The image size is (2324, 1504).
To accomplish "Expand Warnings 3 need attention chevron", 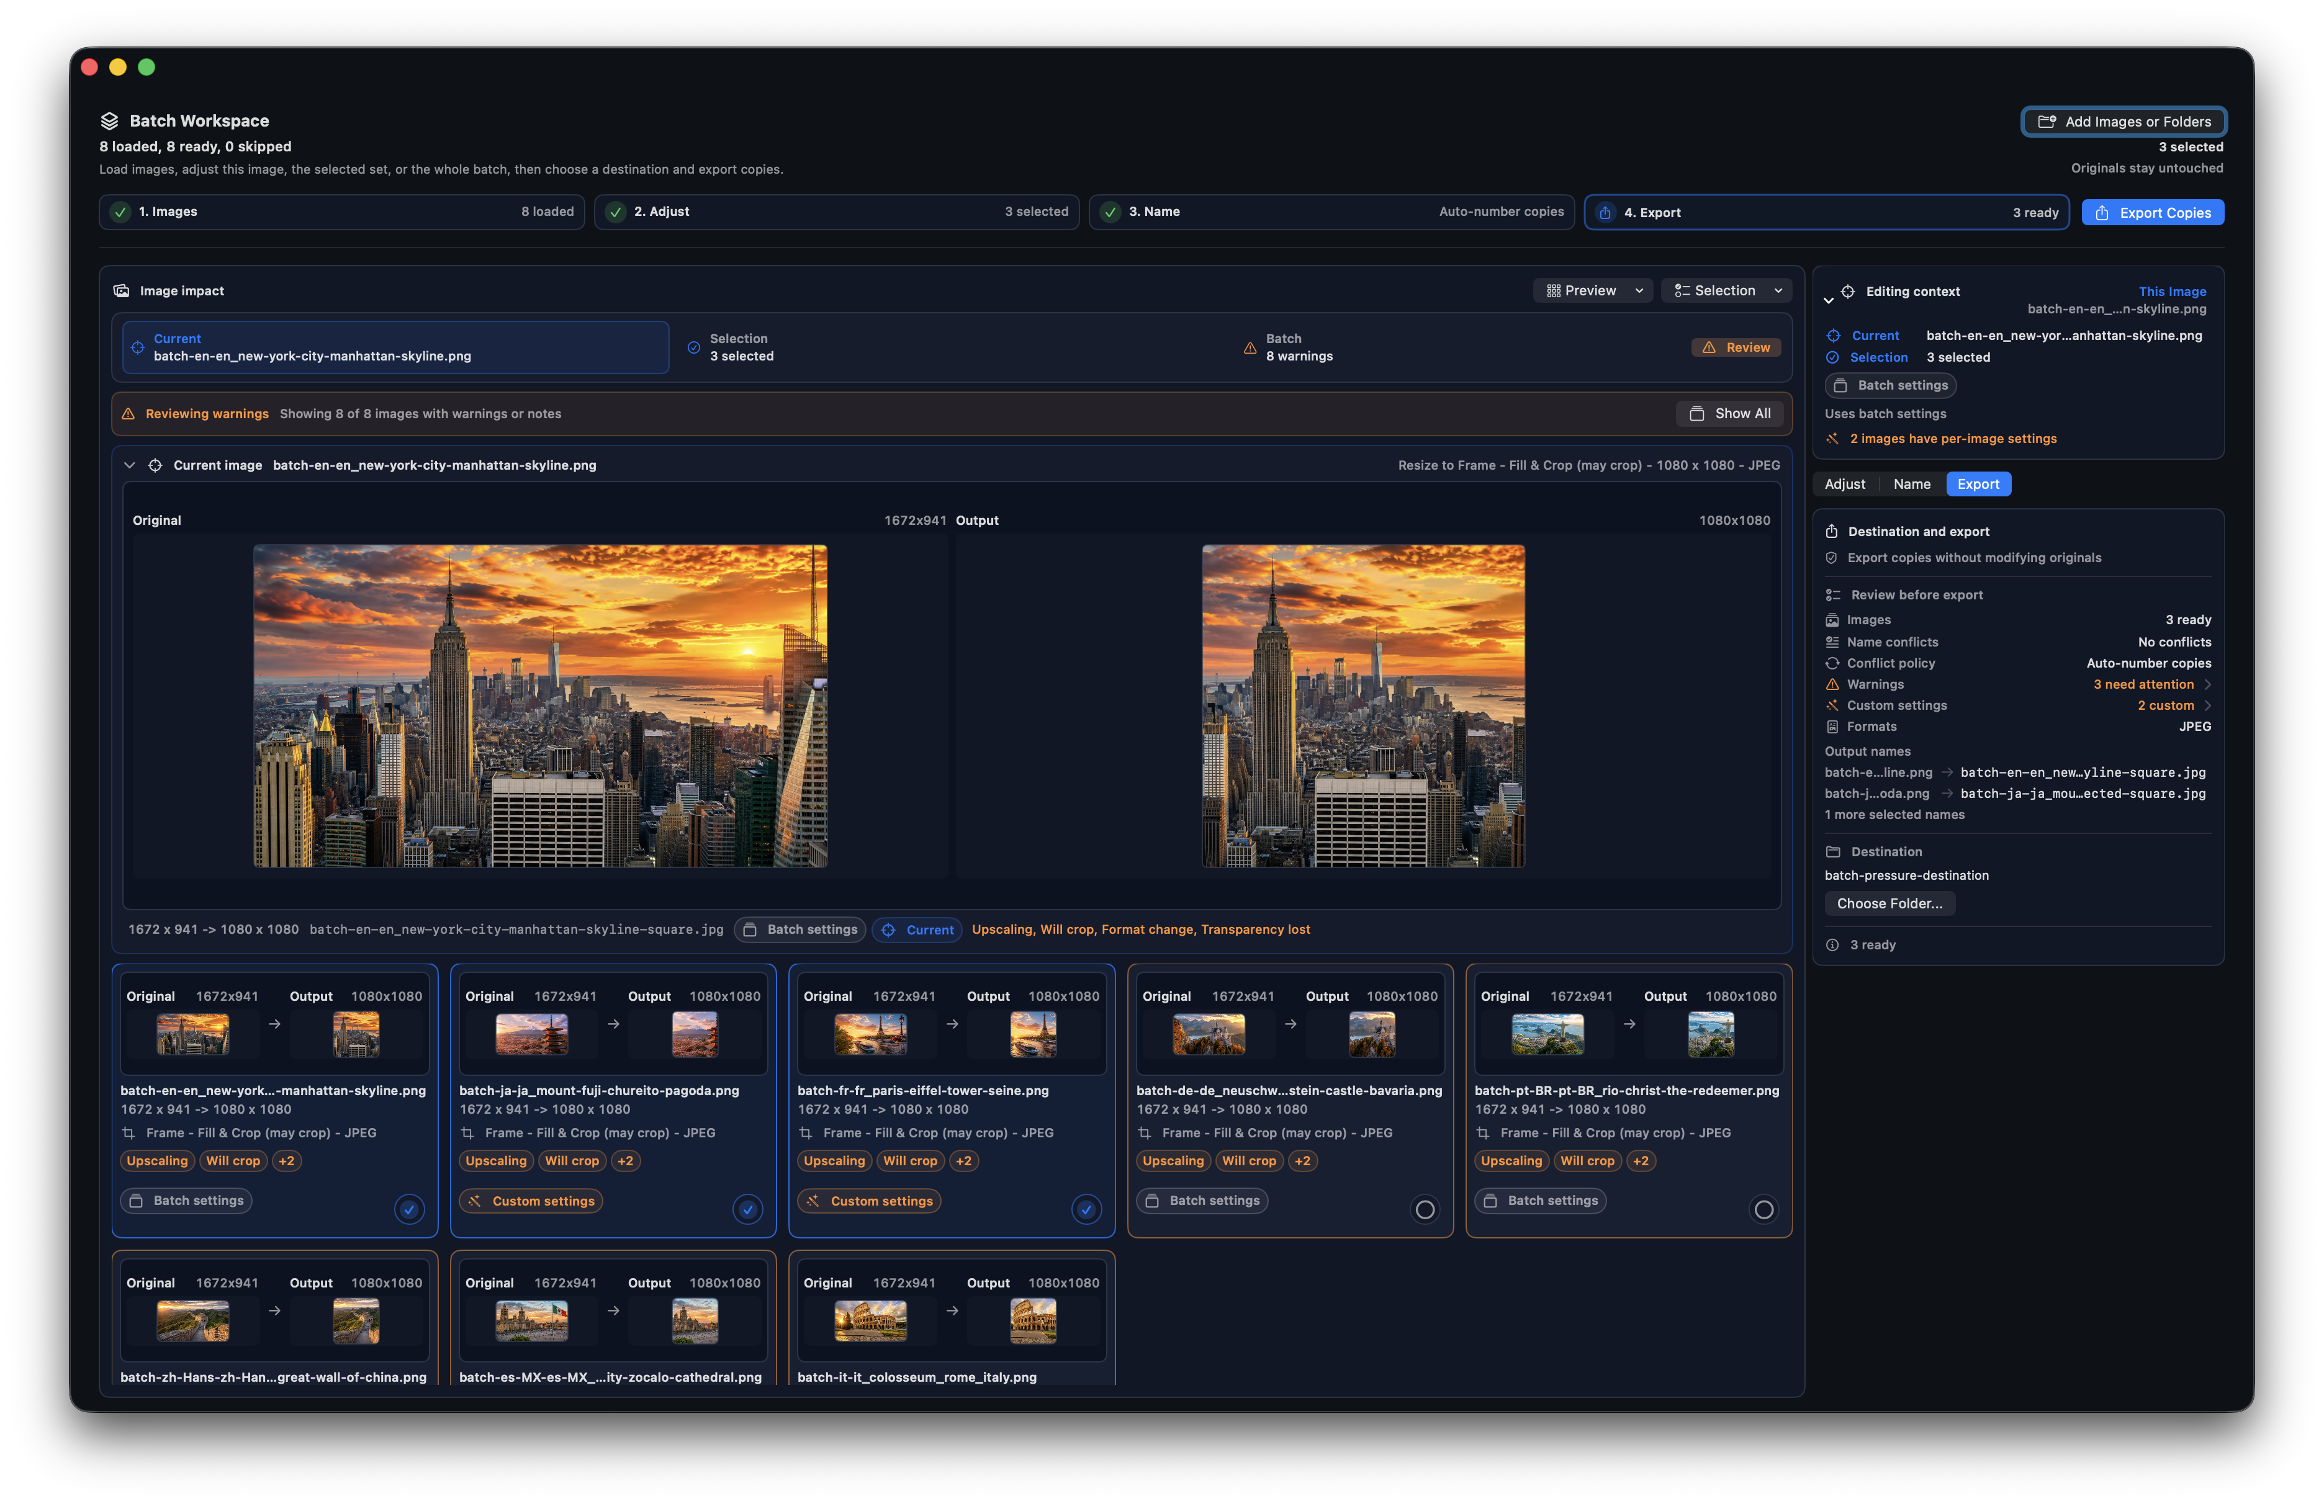I will coord(2208,685).
